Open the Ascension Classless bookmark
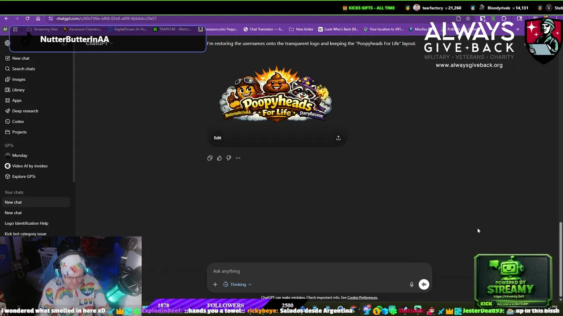Image resolution: width=563 pixels, height=316 pixels. [82, 29]
